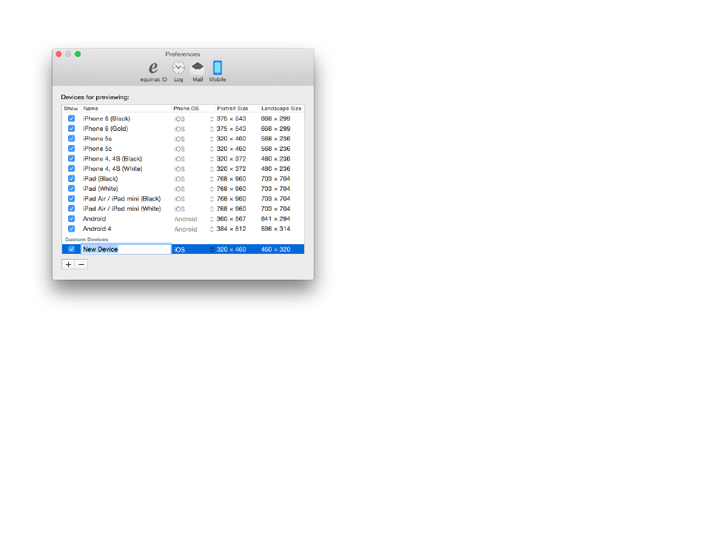706x535 pixels.
Task: Toggle Show checkbox for iPhone 4, 4S (White)
Action: click(71, 169)
